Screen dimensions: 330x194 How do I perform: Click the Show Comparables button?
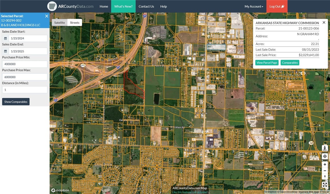pos(16,102)
